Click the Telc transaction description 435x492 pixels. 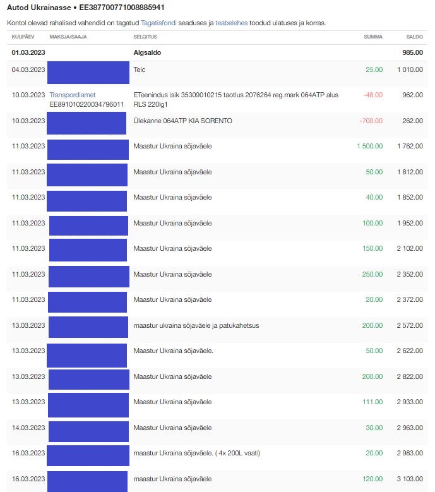click(140, 69)
